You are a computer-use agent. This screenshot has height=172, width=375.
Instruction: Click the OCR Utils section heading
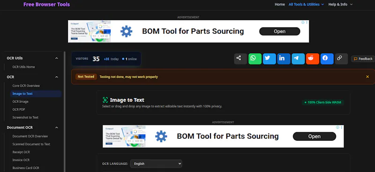[15, 58]
